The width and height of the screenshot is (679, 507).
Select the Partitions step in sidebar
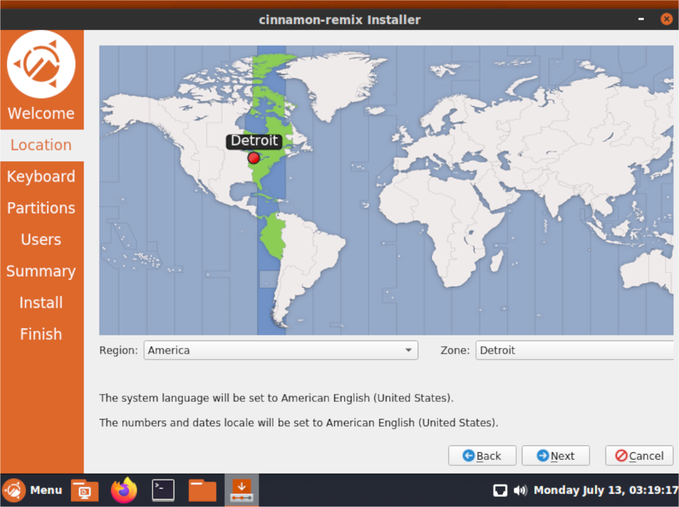(x=41, y=208)
